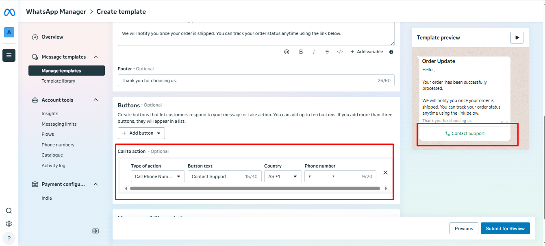Screen dimensions: 545x246
Task: Open the Template library
Action: pyautogui.click(x=58, y=81)
